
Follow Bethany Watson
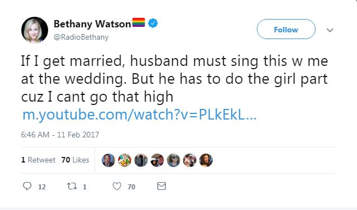point(286,29)
